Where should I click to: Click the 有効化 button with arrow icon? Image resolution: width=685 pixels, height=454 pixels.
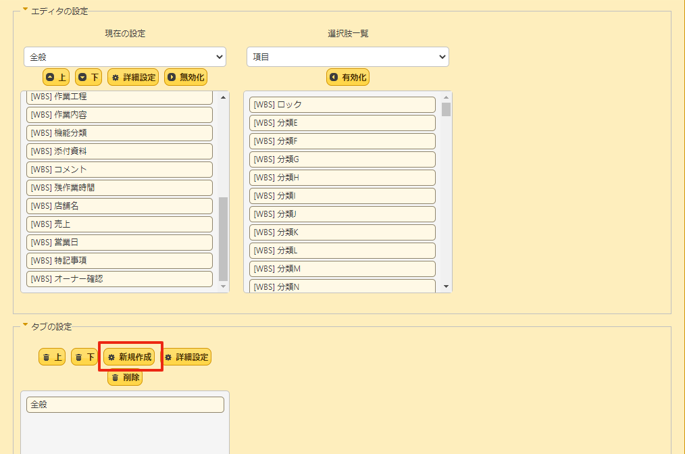coord(347,77)
